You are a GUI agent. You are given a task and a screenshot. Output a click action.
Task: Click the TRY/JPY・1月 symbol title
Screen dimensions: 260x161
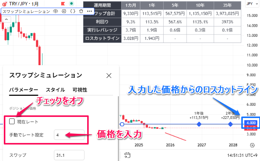[24, 4]
